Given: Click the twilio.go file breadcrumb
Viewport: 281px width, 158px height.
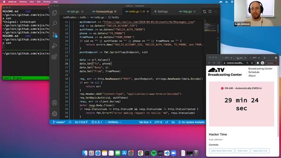Looking at the screenshot, I should tap(97, 18).
